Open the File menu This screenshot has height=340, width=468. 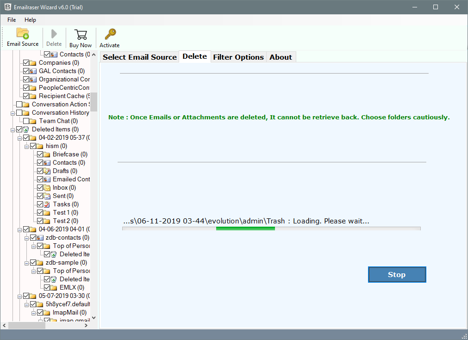pos(12,20)
